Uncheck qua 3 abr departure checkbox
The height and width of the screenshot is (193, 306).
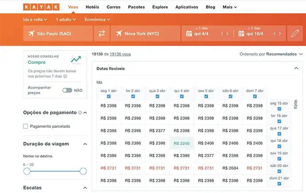(x=157, y=96)
